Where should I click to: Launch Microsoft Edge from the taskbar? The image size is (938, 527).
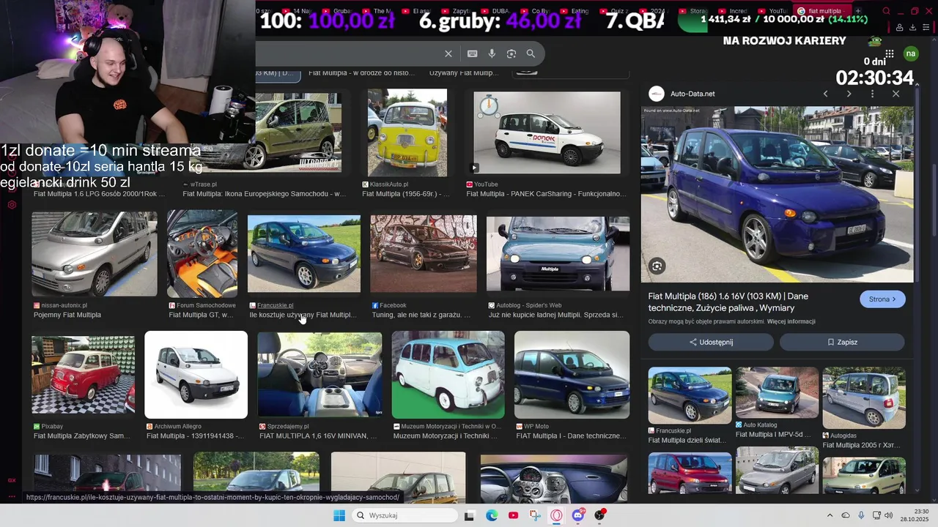(x=492, y=515)
